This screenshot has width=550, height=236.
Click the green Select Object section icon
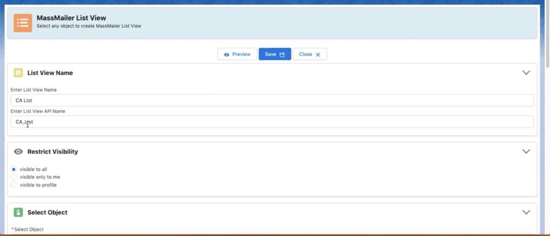pyautogui.click(x=18, y=212)
